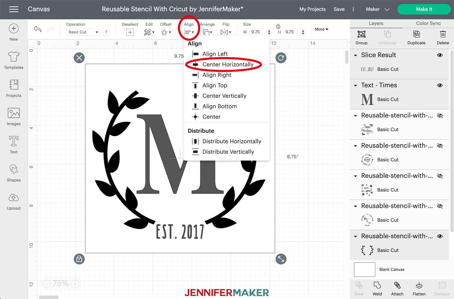Save the project
Image resolution: width=454 pixels, height=299 pixels.
339,9
